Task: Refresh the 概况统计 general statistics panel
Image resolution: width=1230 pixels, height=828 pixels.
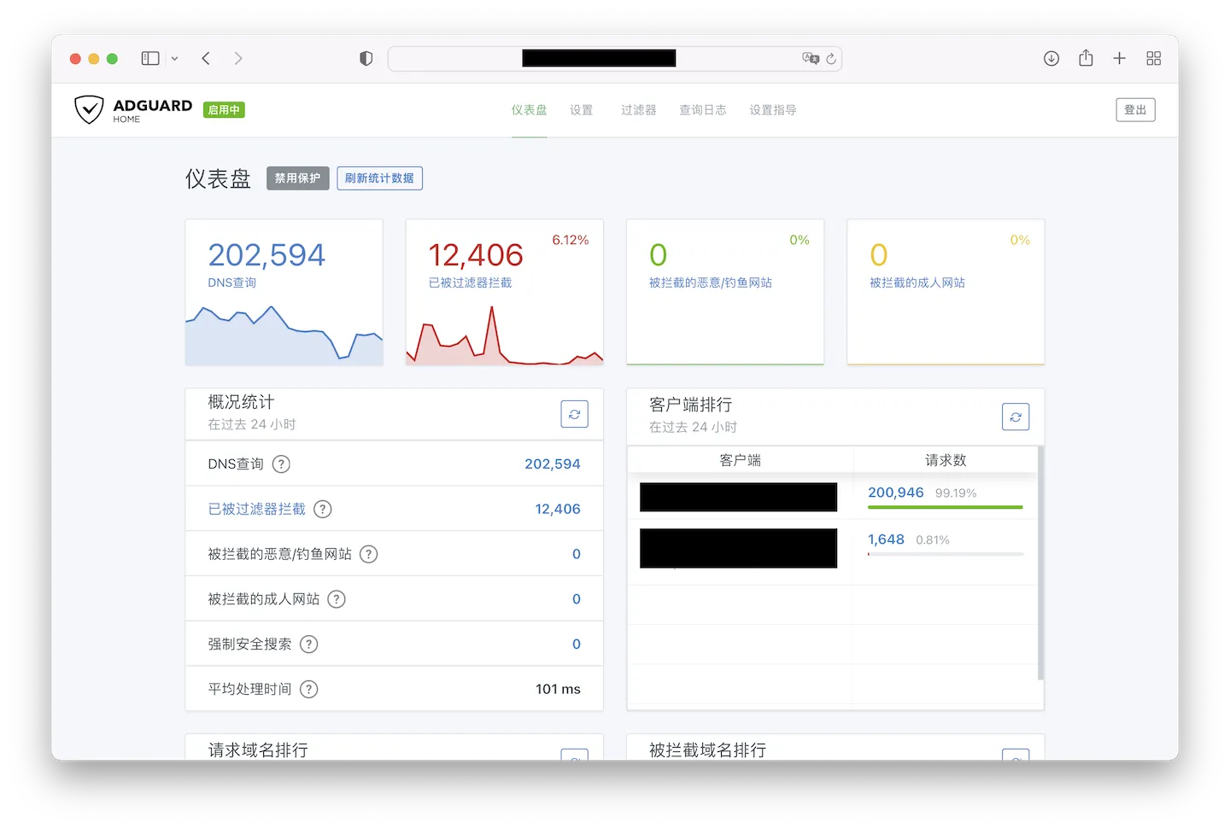Action: pyautogui.click(x=574, y=414)
